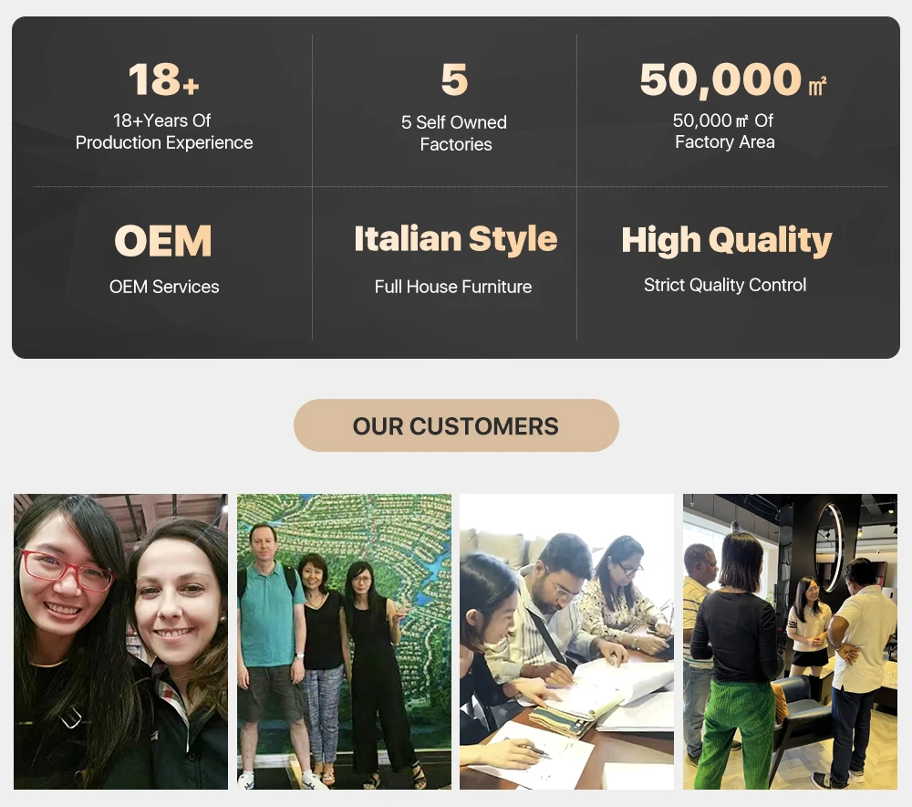Open the photo with the aerial map backdrop

[x=344, y=642]
